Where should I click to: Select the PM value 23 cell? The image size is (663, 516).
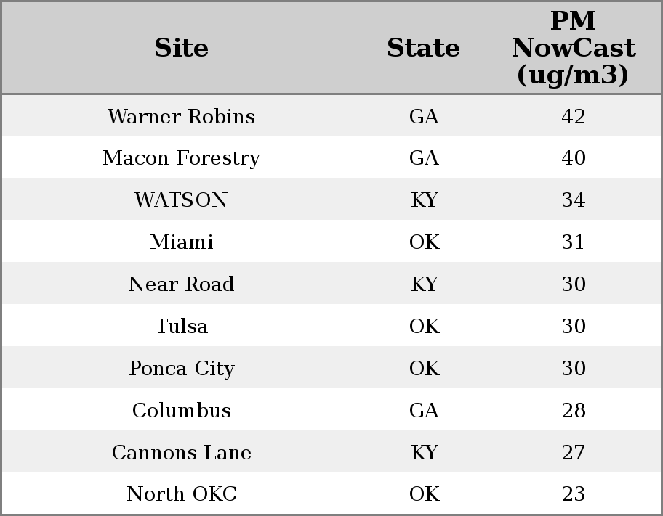(x=573, y=494)
